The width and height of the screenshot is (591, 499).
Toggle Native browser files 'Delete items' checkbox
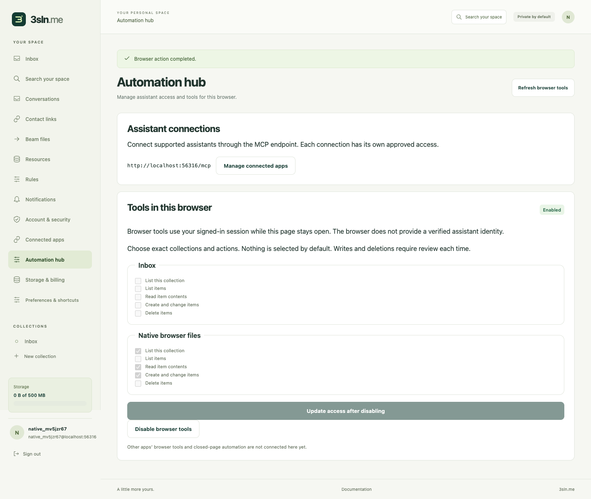[x=138, y=383]
